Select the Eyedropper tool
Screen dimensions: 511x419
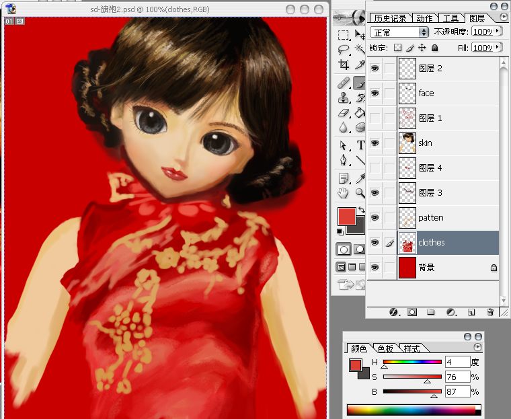tap(360, 178)
